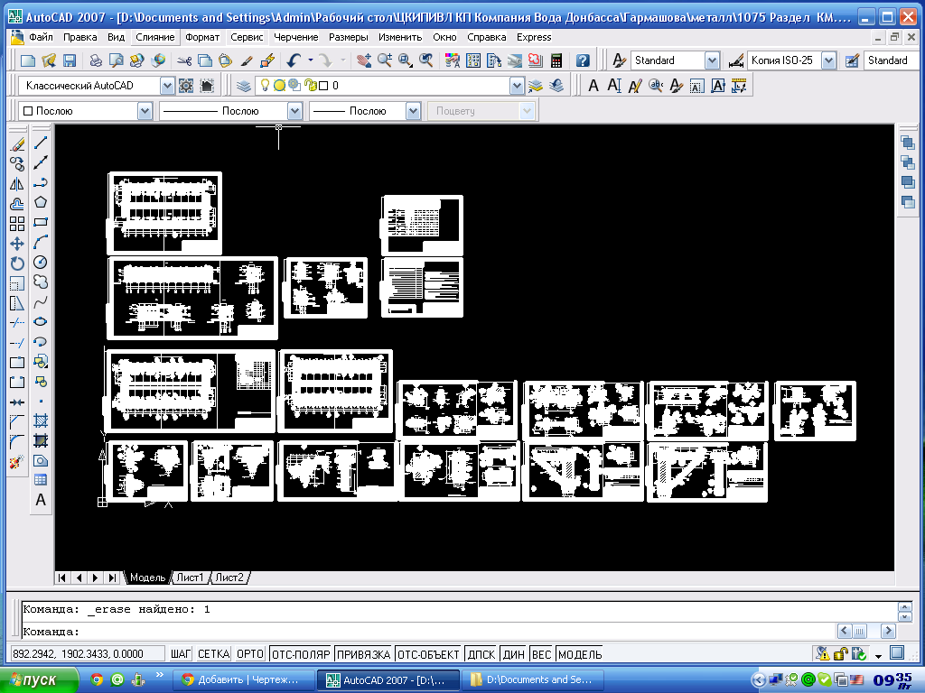925x693 pixels.
Task: Open the Послою linetype dropdown
Action: point(295,111)
